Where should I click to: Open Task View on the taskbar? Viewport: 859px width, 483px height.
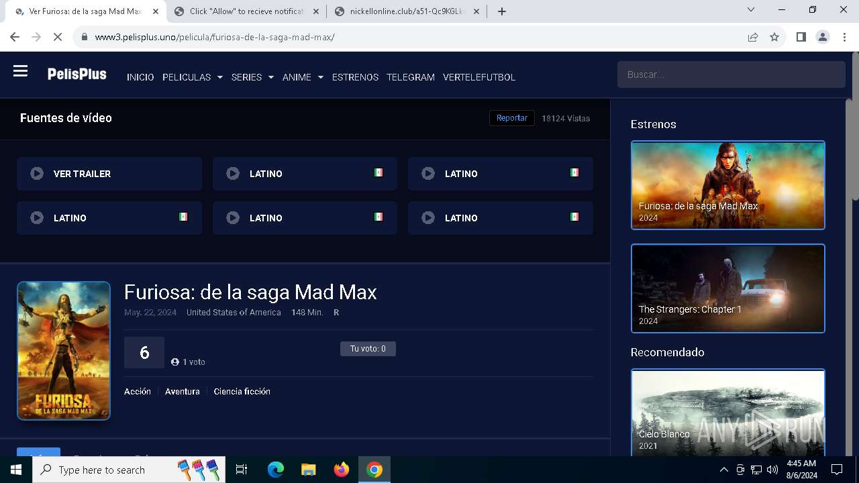(242, 470)
